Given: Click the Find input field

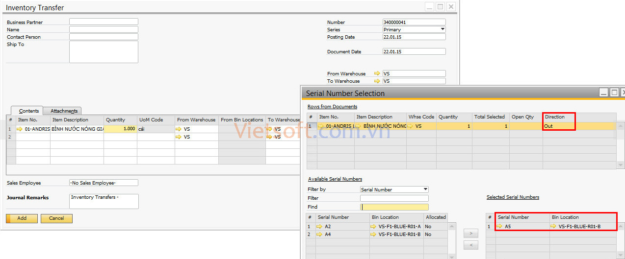Looking at the screenshot, I should pyautogui.click(x=394, y=207).
